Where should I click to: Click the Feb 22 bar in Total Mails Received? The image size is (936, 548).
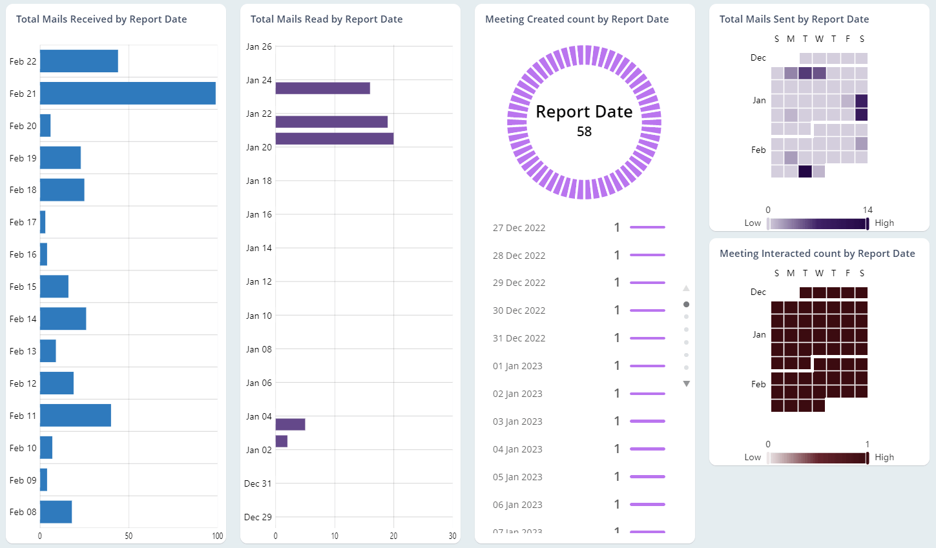[78, 61]
